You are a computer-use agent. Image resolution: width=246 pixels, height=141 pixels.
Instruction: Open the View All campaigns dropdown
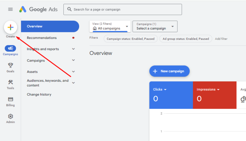(x=110, y=26)
